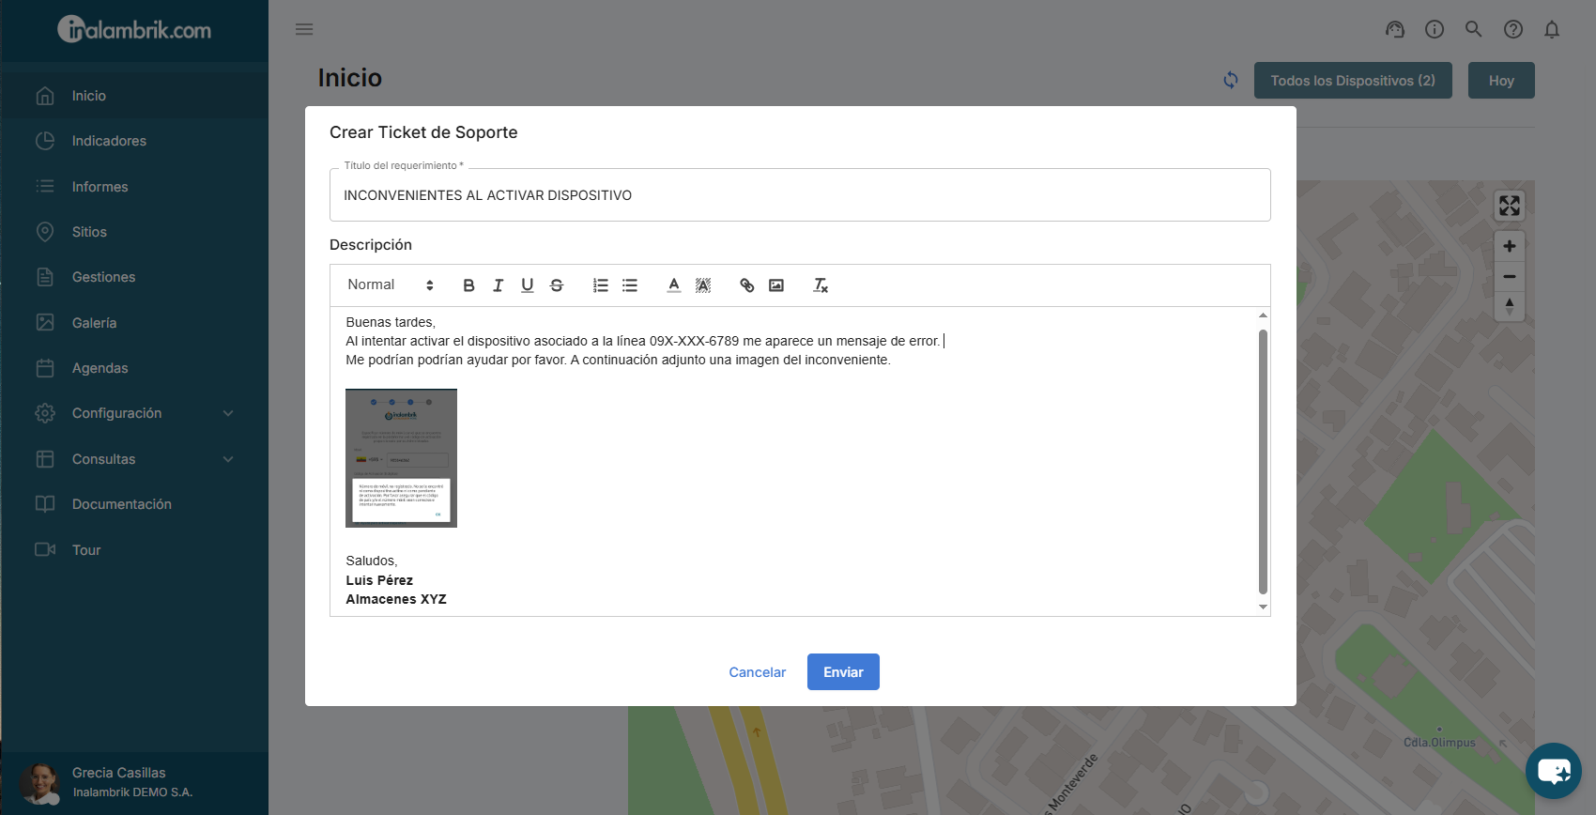
Task: Open the text background color picker
Action: (x=703, y=285)
